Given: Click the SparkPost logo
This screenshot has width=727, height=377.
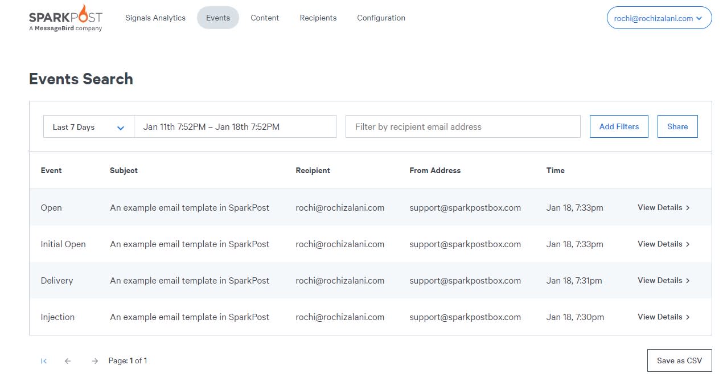Looking at the screenshot, I should (x=65, y=18).
